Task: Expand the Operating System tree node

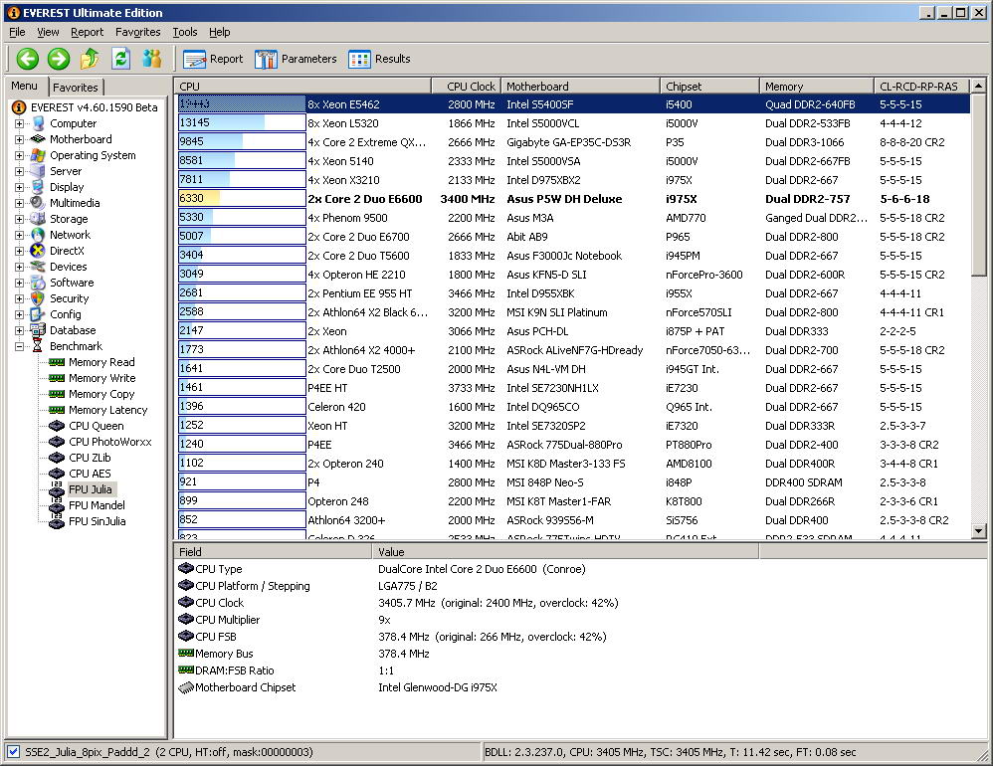Action: 19,155
